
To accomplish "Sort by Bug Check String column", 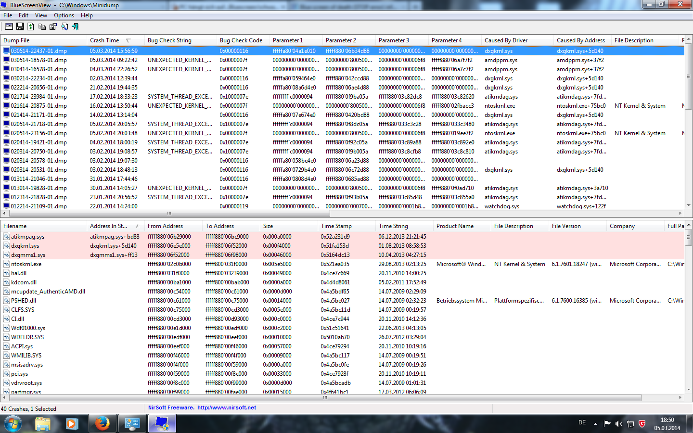I will pos(180,40).
